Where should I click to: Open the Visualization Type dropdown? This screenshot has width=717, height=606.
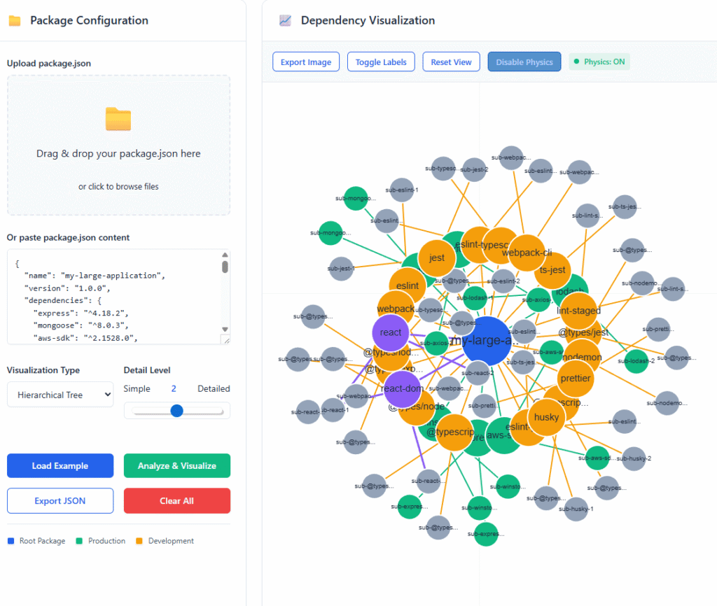[x=60, y=394]
